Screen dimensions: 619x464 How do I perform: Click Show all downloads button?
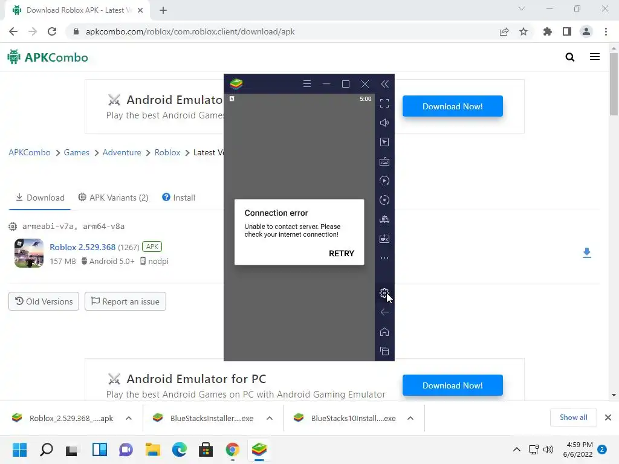(573, 417)
